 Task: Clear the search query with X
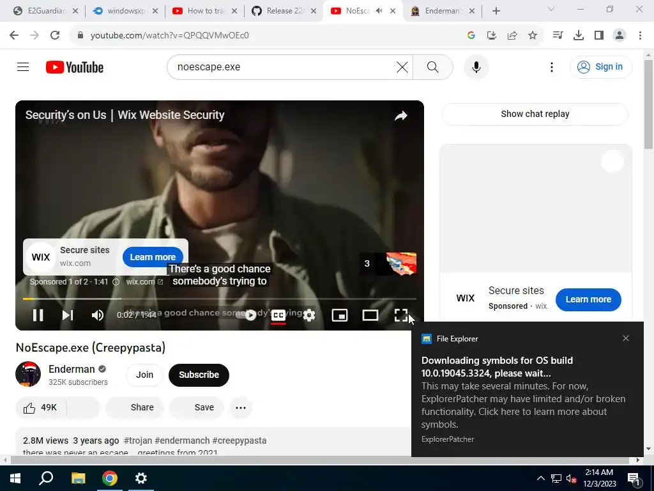click(402, 66)
